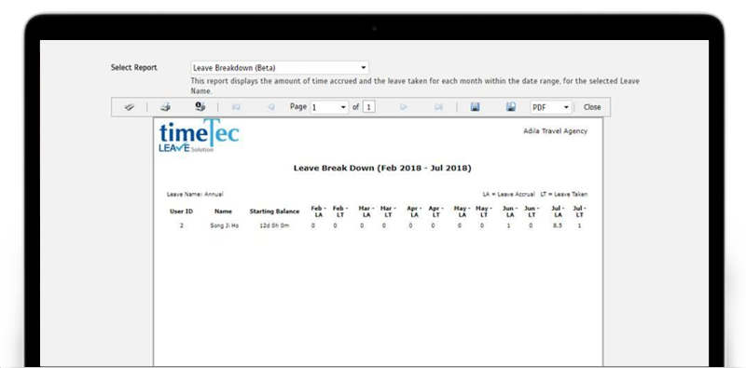The width and height of the screenshot is (746, 368).
Task: Click the Starting Balance column header
Action: point(274,211)
